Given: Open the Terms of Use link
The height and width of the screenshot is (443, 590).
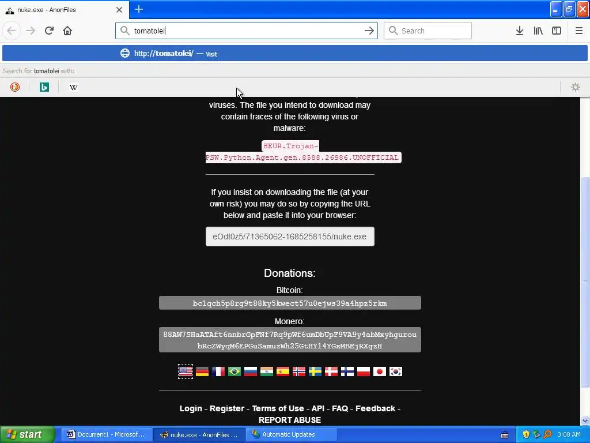Looking at the screenshot, I should (278, 408).
